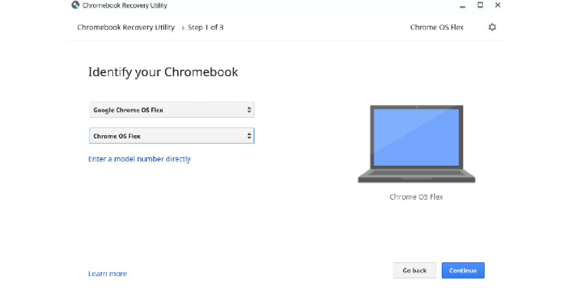Screen dimensions: 573x300
Task: Close the Chromebook Recovery Utility window
Action: tap(498, 5)
